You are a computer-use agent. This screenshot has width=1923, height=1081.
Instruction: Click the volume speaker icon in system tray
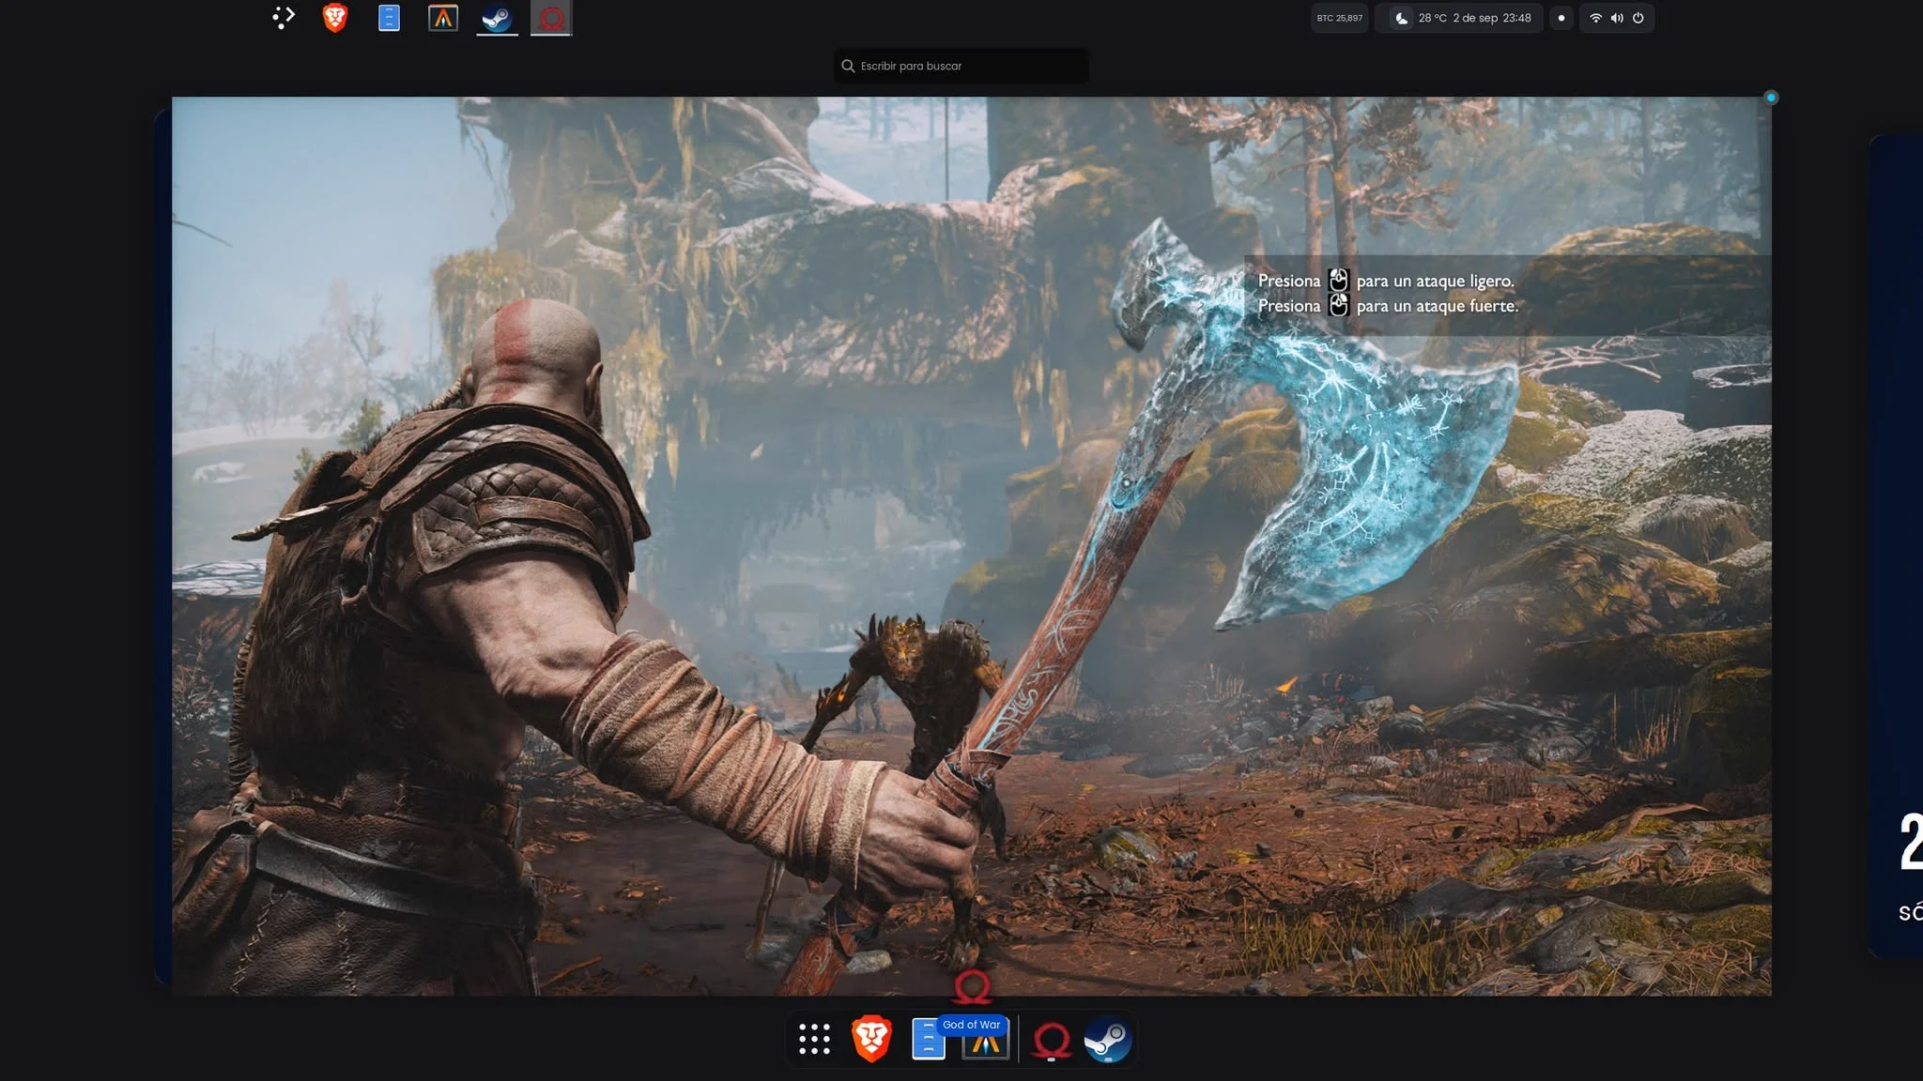pyautogui.click(x=1617, y=18)
